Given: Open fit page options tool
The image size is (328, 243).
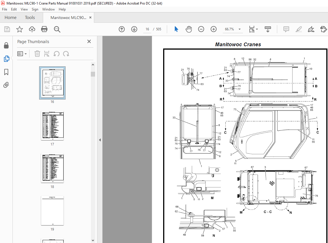Looking at the screenshot, I should click(252, 29).
